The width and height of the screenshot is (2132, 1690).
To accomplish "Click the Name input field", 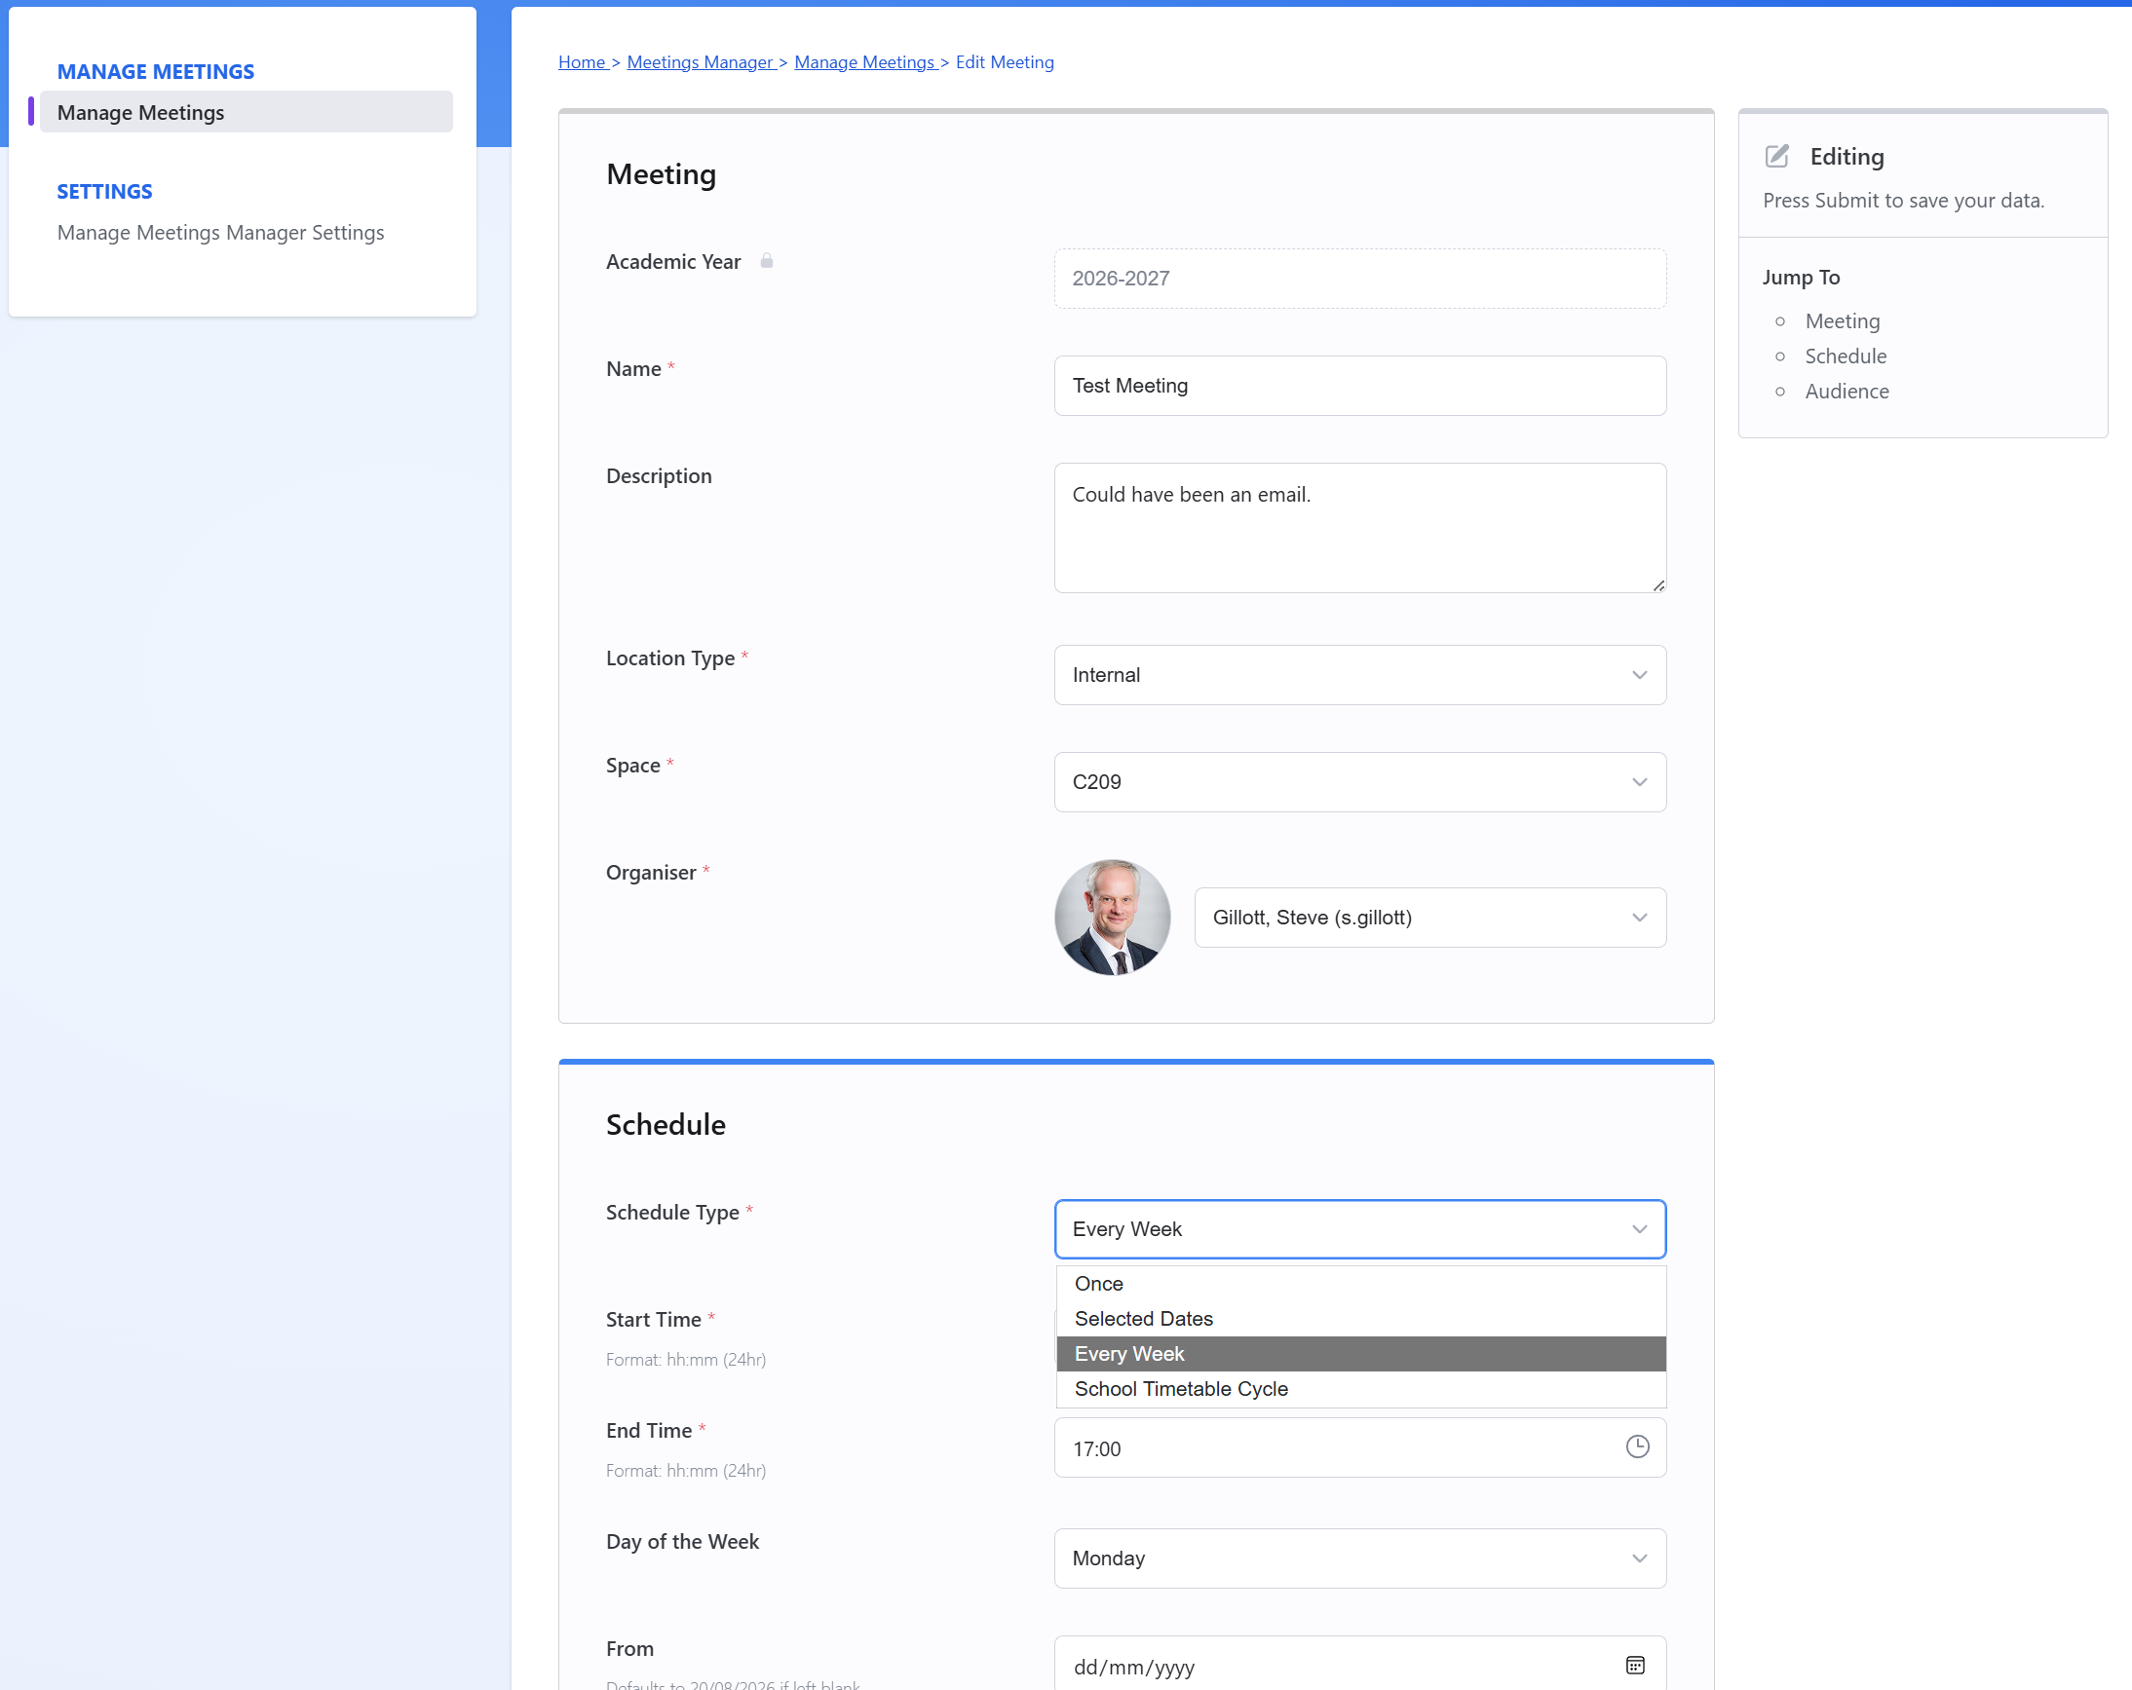I will pos(1359,386).
